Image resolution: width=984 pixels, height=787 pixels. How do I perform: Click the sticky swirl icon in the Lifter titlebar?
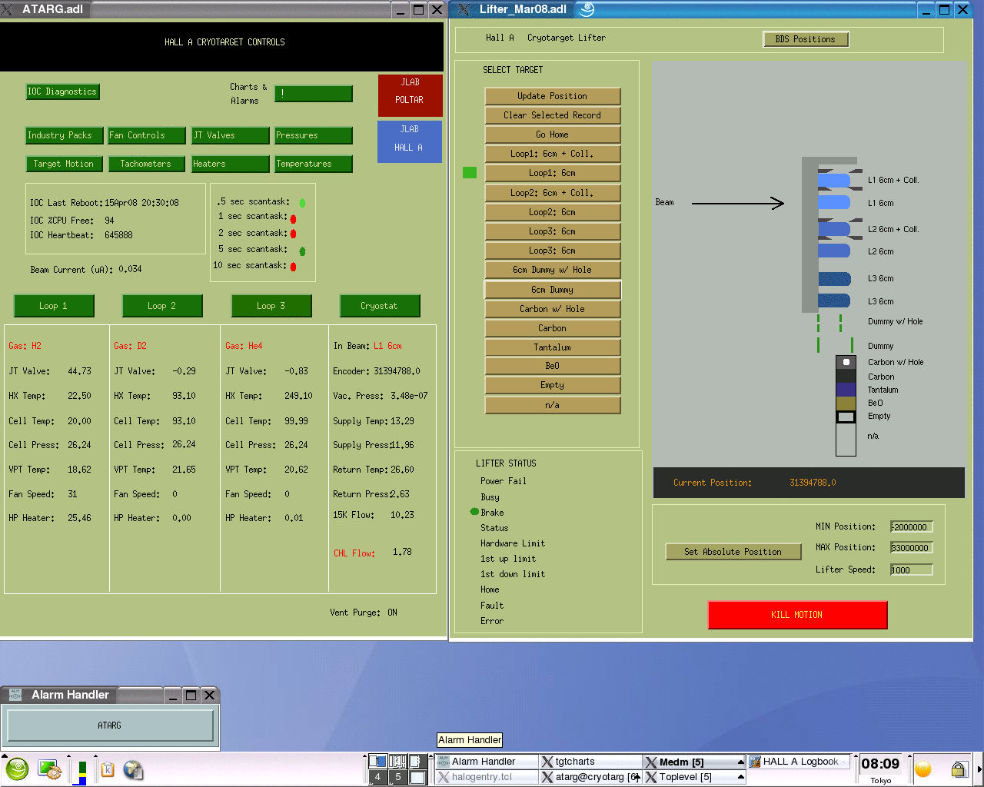coord(587,9)
